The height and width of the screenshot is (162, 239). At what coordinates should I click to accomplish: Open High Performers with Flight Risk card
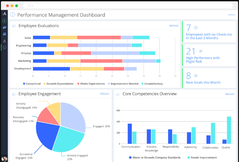tap(209, 55)
